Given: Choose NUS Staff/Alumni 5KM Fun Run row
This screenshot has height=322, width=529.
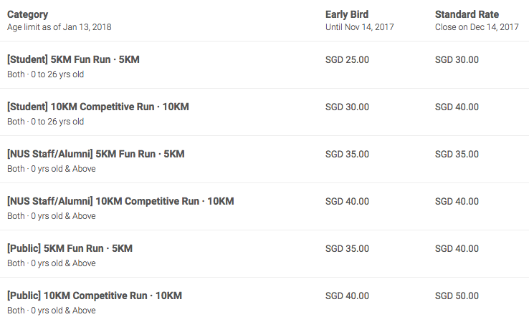Looking at the screenshot, I should coord(264,160).
